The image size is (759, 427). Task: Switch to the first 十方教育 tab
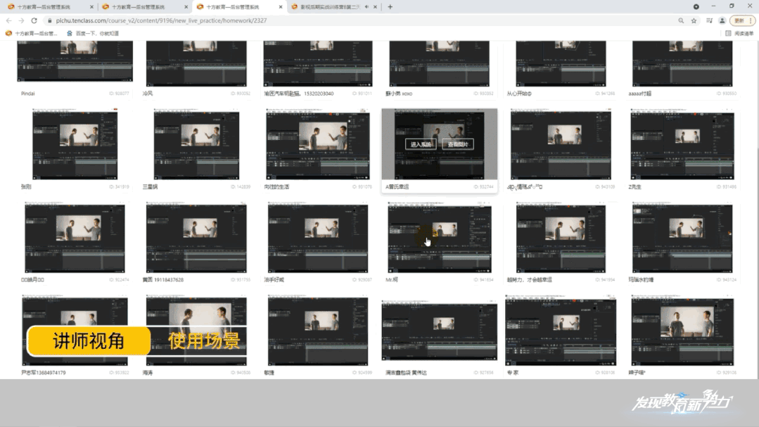47,7
